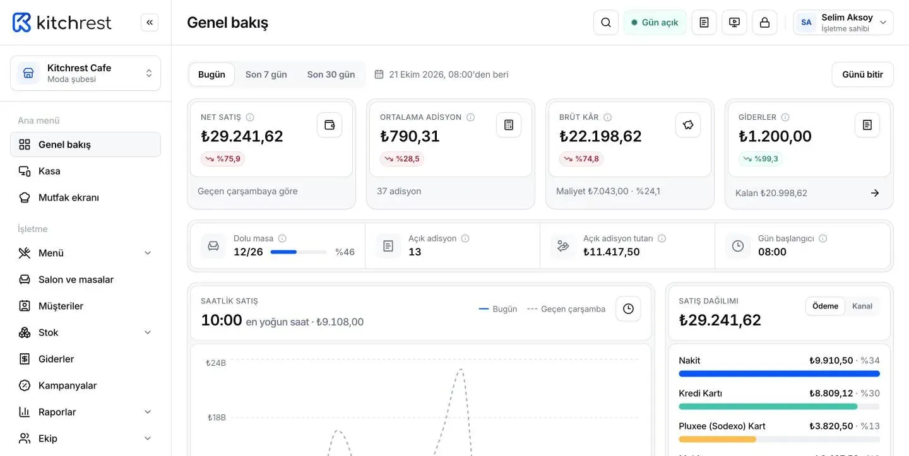This screenshot has height=456, width=909.
Task: Click the Kitchrest logo
Action: [62, 23]
